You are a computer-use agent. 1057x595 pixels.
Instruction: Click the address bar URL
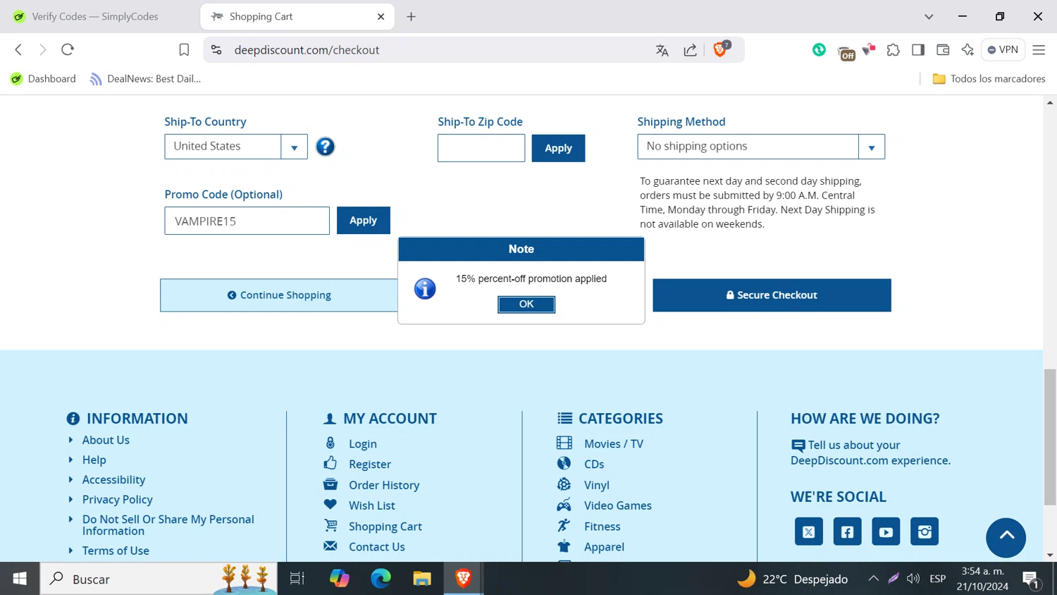pyautogui.click(x=307, y=50)
